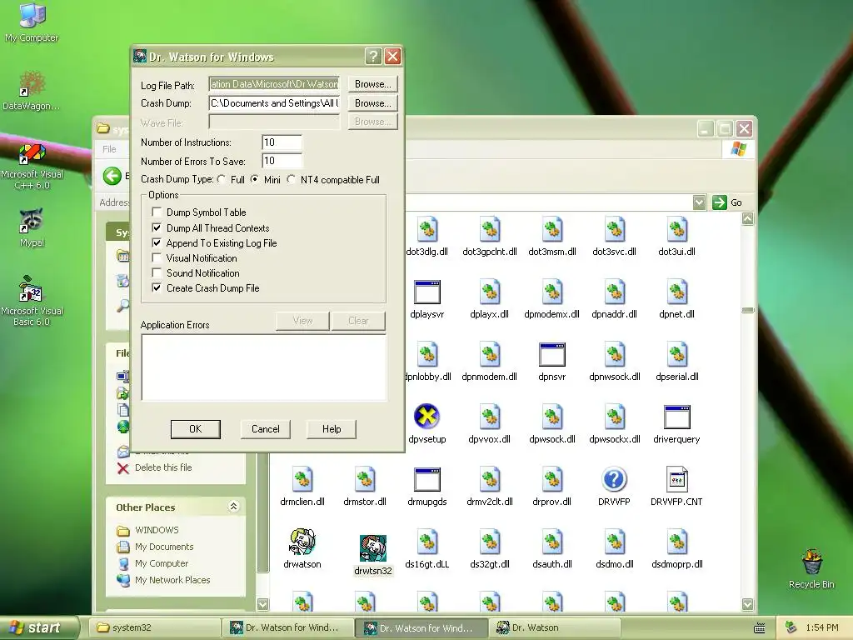Click the Number of Instructions field
The height and width of the screenshot is (640, 853).
tap(282, 142)
